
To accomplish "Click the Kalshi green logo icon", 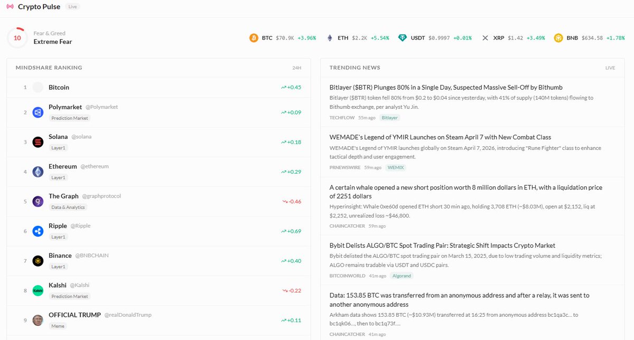I will (x=38, y=290).
